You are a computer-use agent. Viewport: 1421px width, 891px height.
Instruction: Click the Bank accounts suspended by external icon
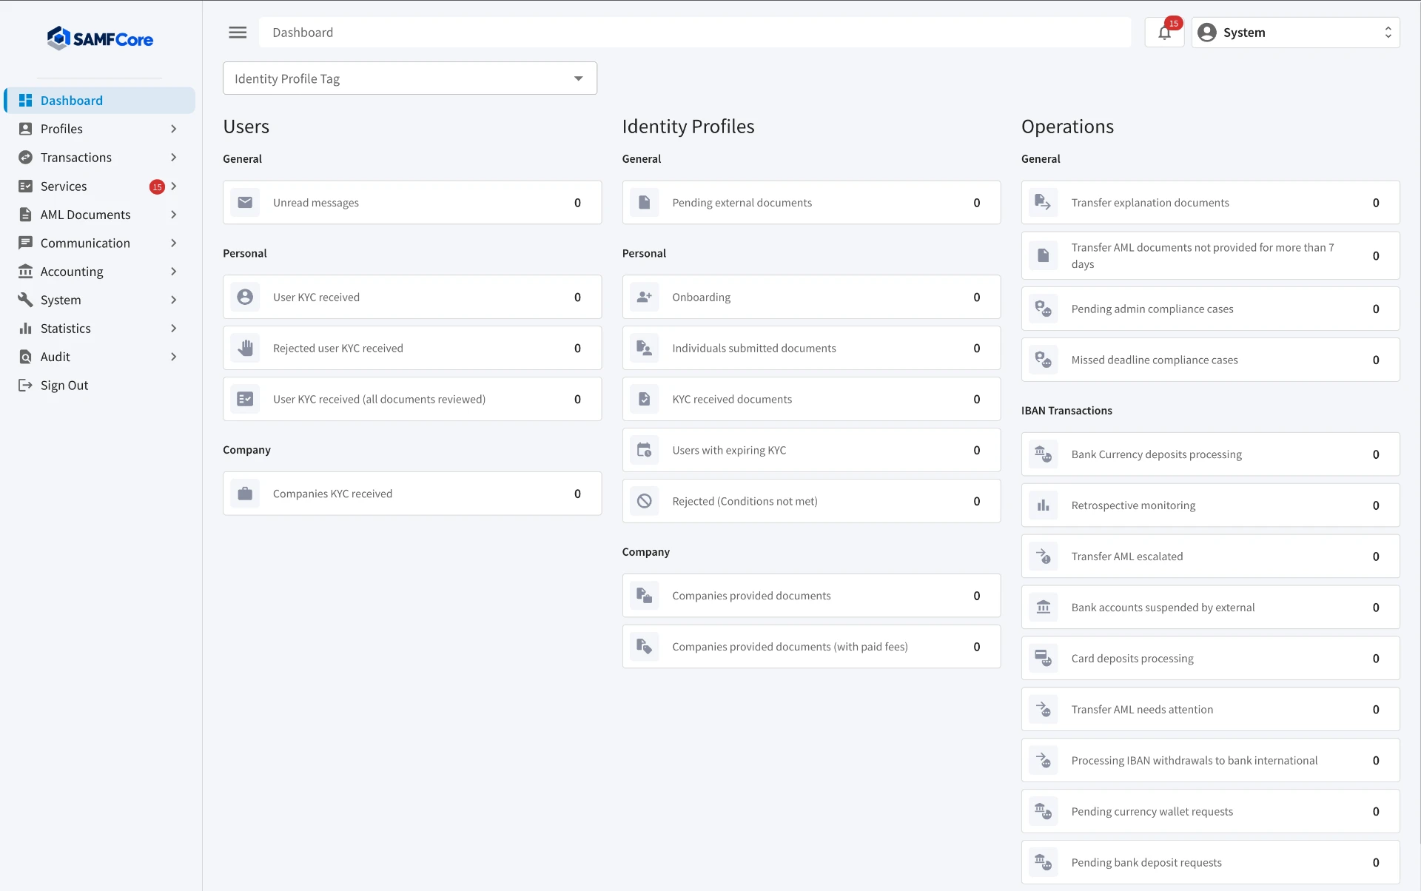[x=1044, y=608]
